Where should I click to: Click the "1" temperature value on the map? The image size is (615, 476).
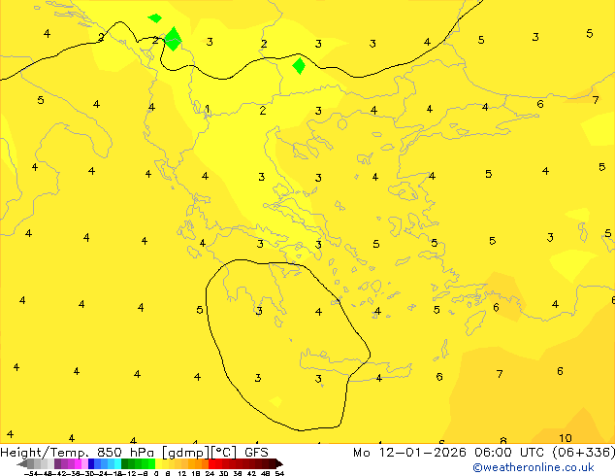(208, 109)
